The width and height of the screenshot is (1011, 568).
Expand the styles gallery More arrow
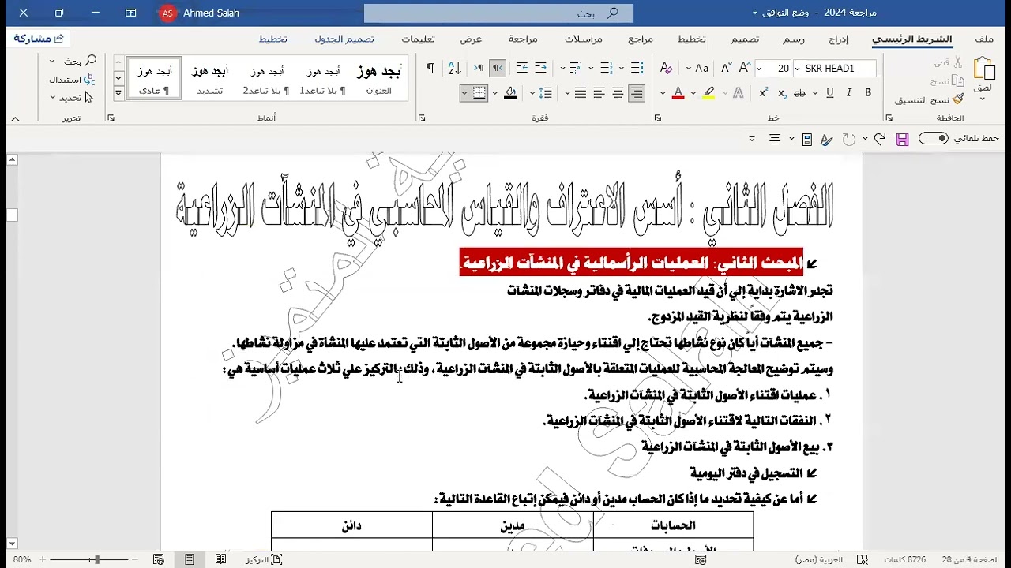tap(118, 93)
